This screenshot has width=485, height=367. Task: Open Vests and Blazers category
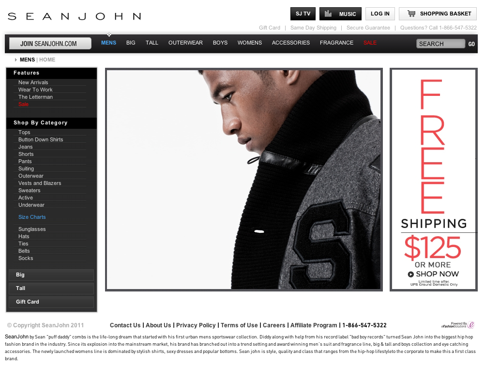point(40,183)
